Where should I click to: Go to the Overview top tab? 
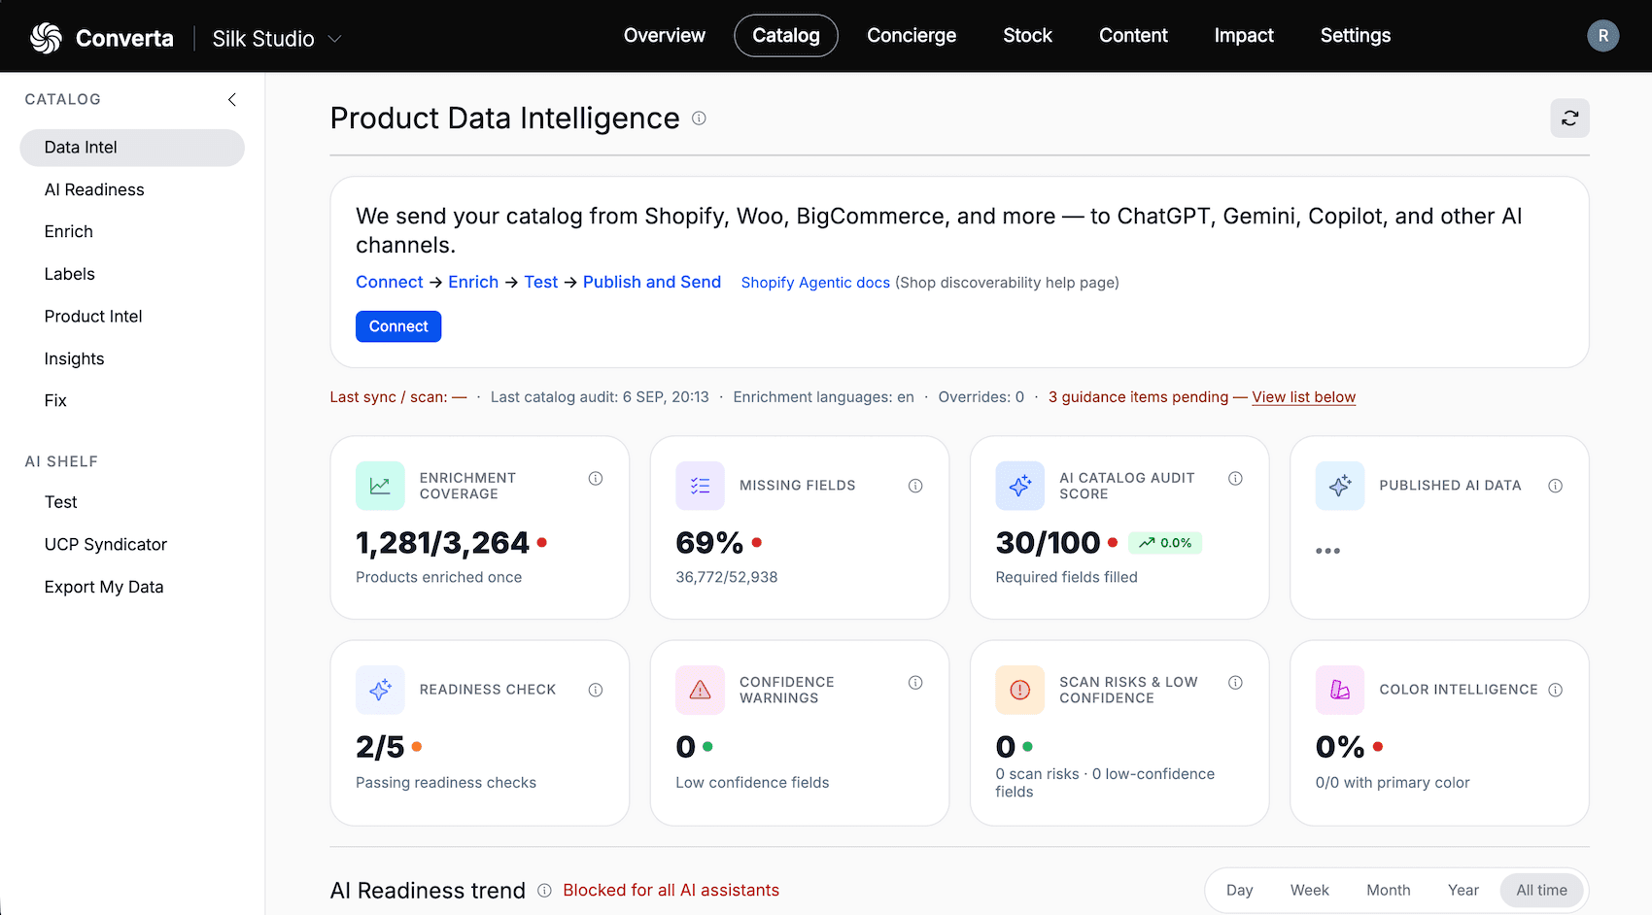coord(665,36)
